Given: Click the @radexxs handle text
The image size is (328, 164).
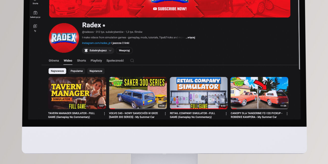Looking at the screenshot, I should pos(88,32).
